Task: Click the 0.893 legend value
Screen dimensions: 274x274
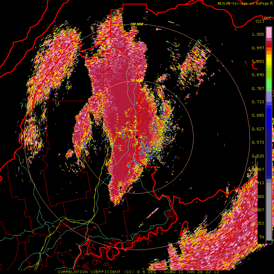Action: coord(258,61)
